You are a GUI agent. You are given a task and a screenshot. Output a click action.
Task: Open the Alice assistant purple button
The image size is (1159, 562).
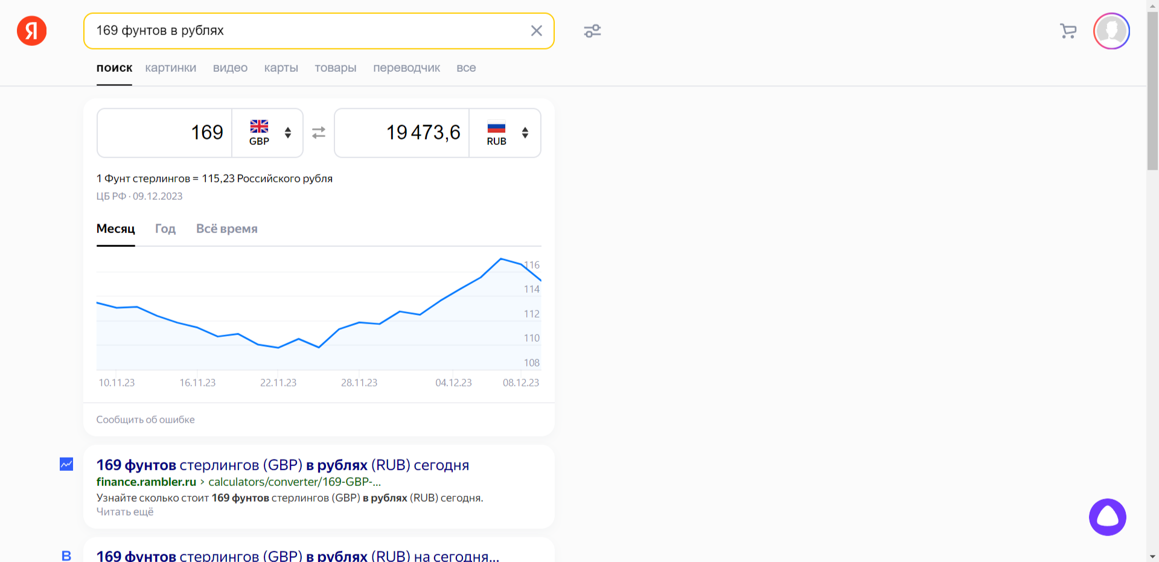coord(1107,517)
